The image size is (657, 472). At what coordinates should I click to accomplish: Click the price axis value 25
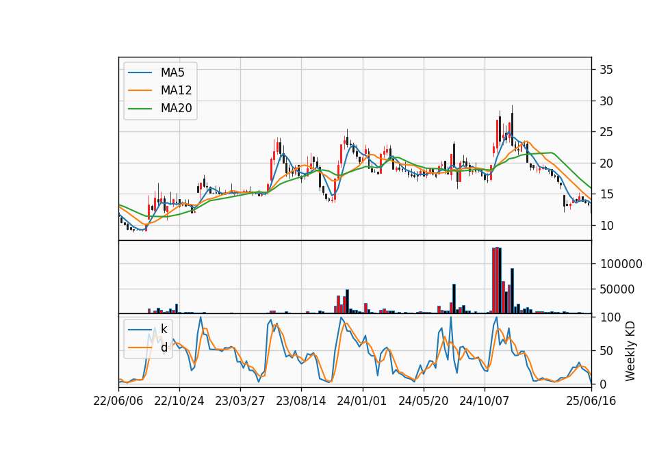coord(606,132)
